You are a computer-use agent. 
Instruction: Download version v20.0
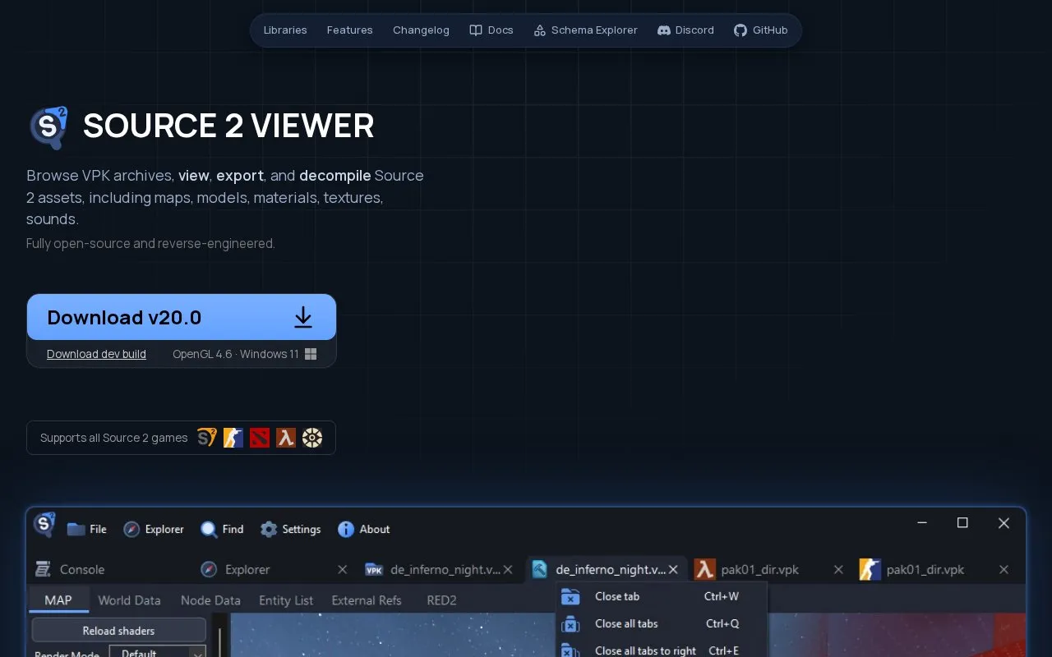pyautogui.click(x=182, y=317)
